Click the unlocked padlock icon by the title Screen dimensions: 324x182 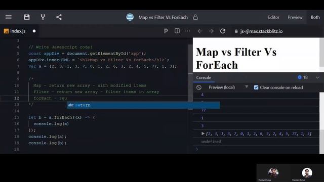pos(195,17)
